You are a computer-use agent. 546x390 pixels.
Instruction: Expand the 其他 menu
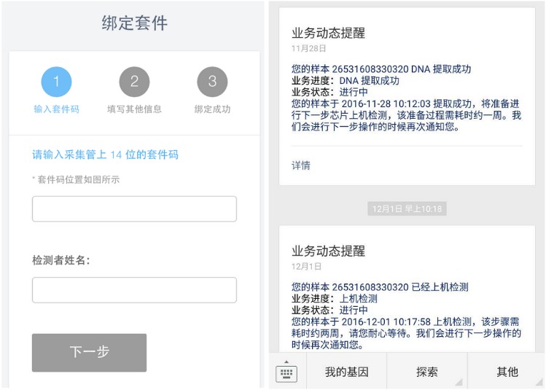click(507, 372)
